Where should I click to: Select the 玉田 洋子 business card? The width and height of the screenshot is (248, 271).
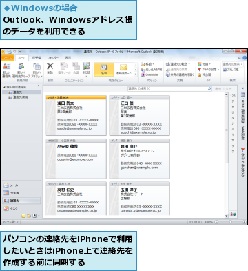[139, 199]
